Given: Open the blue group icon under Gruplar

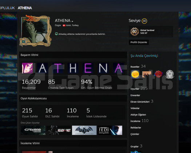Looking at the screenshot, I should pyautogui.click(x=136, y=152).
